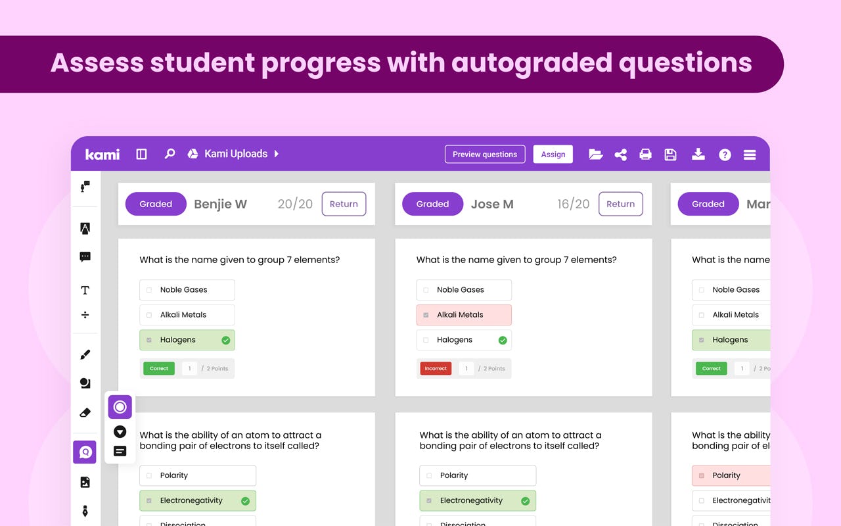841x526 pixels.
Task: Tick the Halogens checkbox for Jose M
Action: point(424,340)
